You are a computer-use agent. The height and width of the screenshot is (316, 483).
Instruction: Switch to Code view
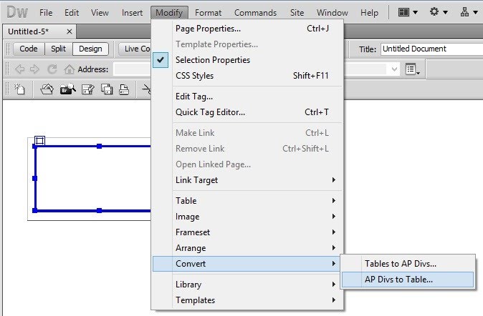coord(29,49)
